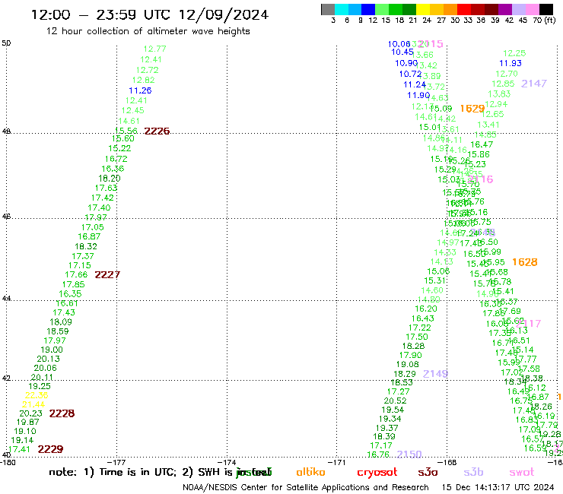Click the pink swot pass label 2116
The image size is (563, 494).
coord(480,179)
